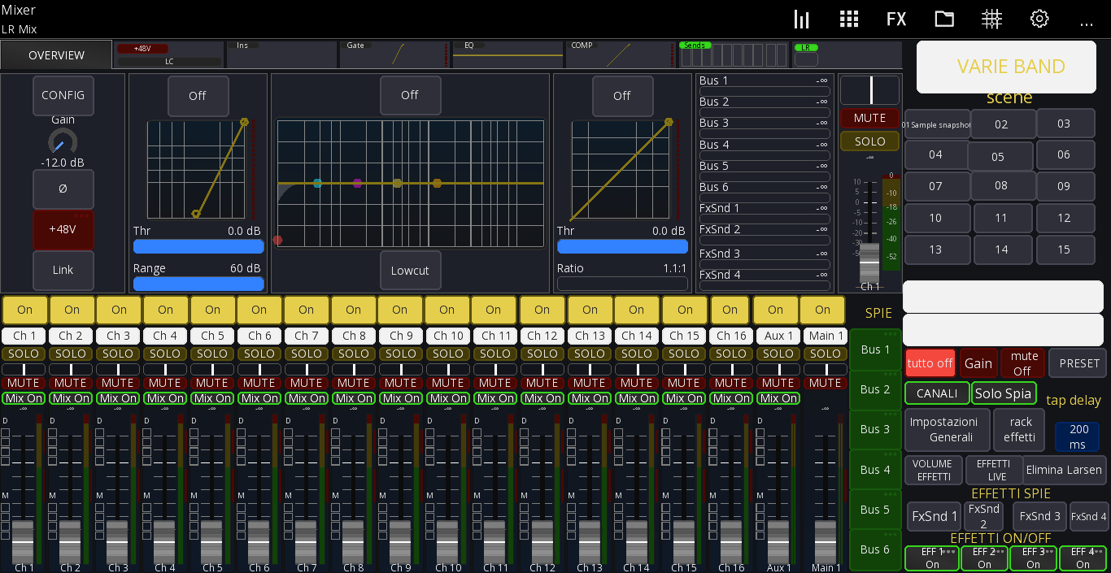Open the grid layout icon
Image resolution: width=1111 pixels, height=573 pixels.
coord(849,20)
